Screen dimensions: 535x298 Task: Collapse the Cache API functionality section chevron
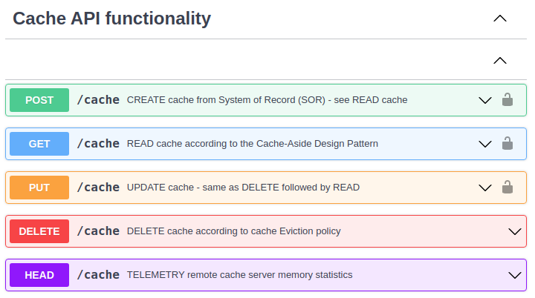pos(500,19)
